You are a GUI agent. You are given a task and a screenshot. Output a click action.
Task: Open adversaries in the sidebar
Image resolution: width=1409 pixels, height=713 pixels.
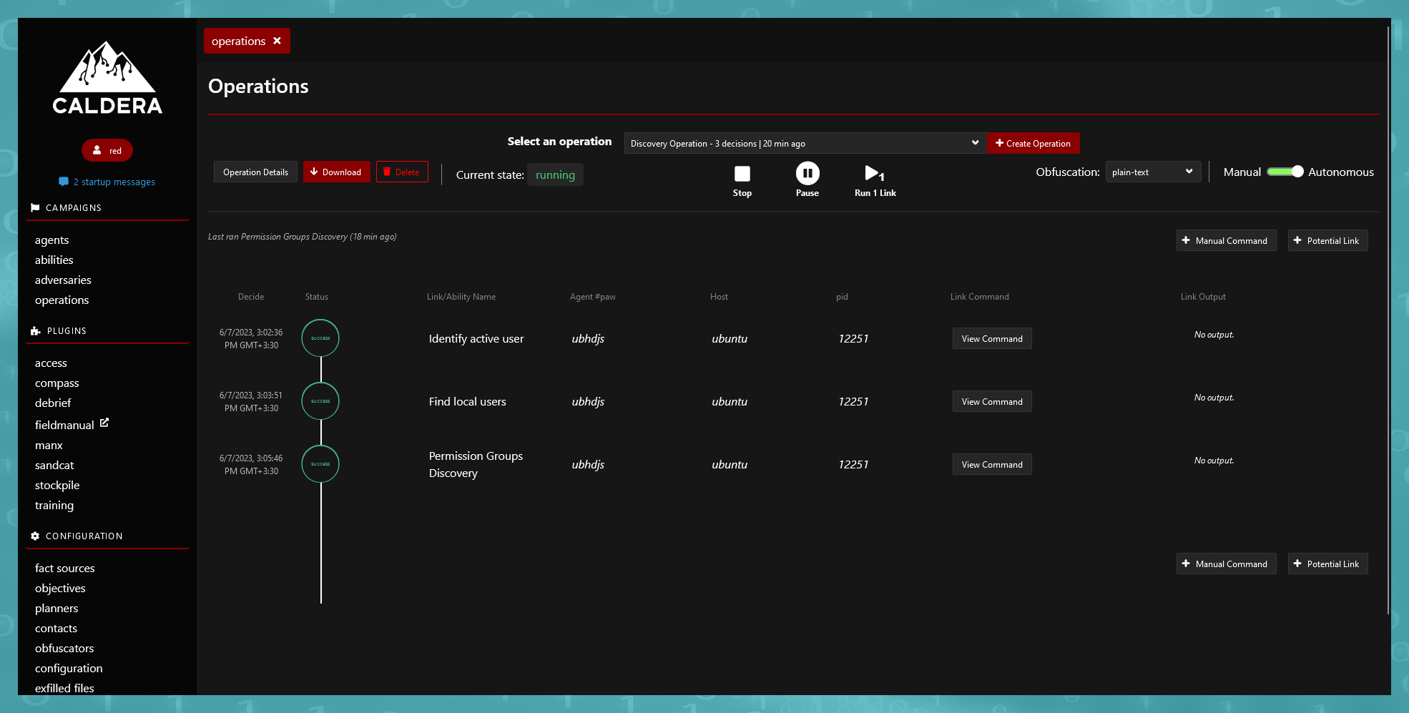pyautogui.click(x=63, y=280)
